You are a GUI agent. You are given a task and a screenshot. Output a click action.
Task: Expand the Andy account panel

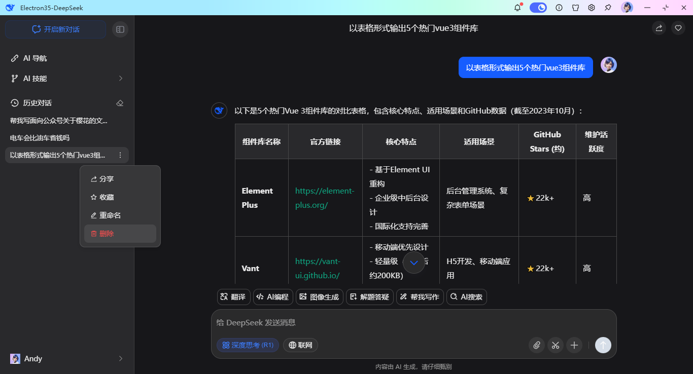pos(120,358)
